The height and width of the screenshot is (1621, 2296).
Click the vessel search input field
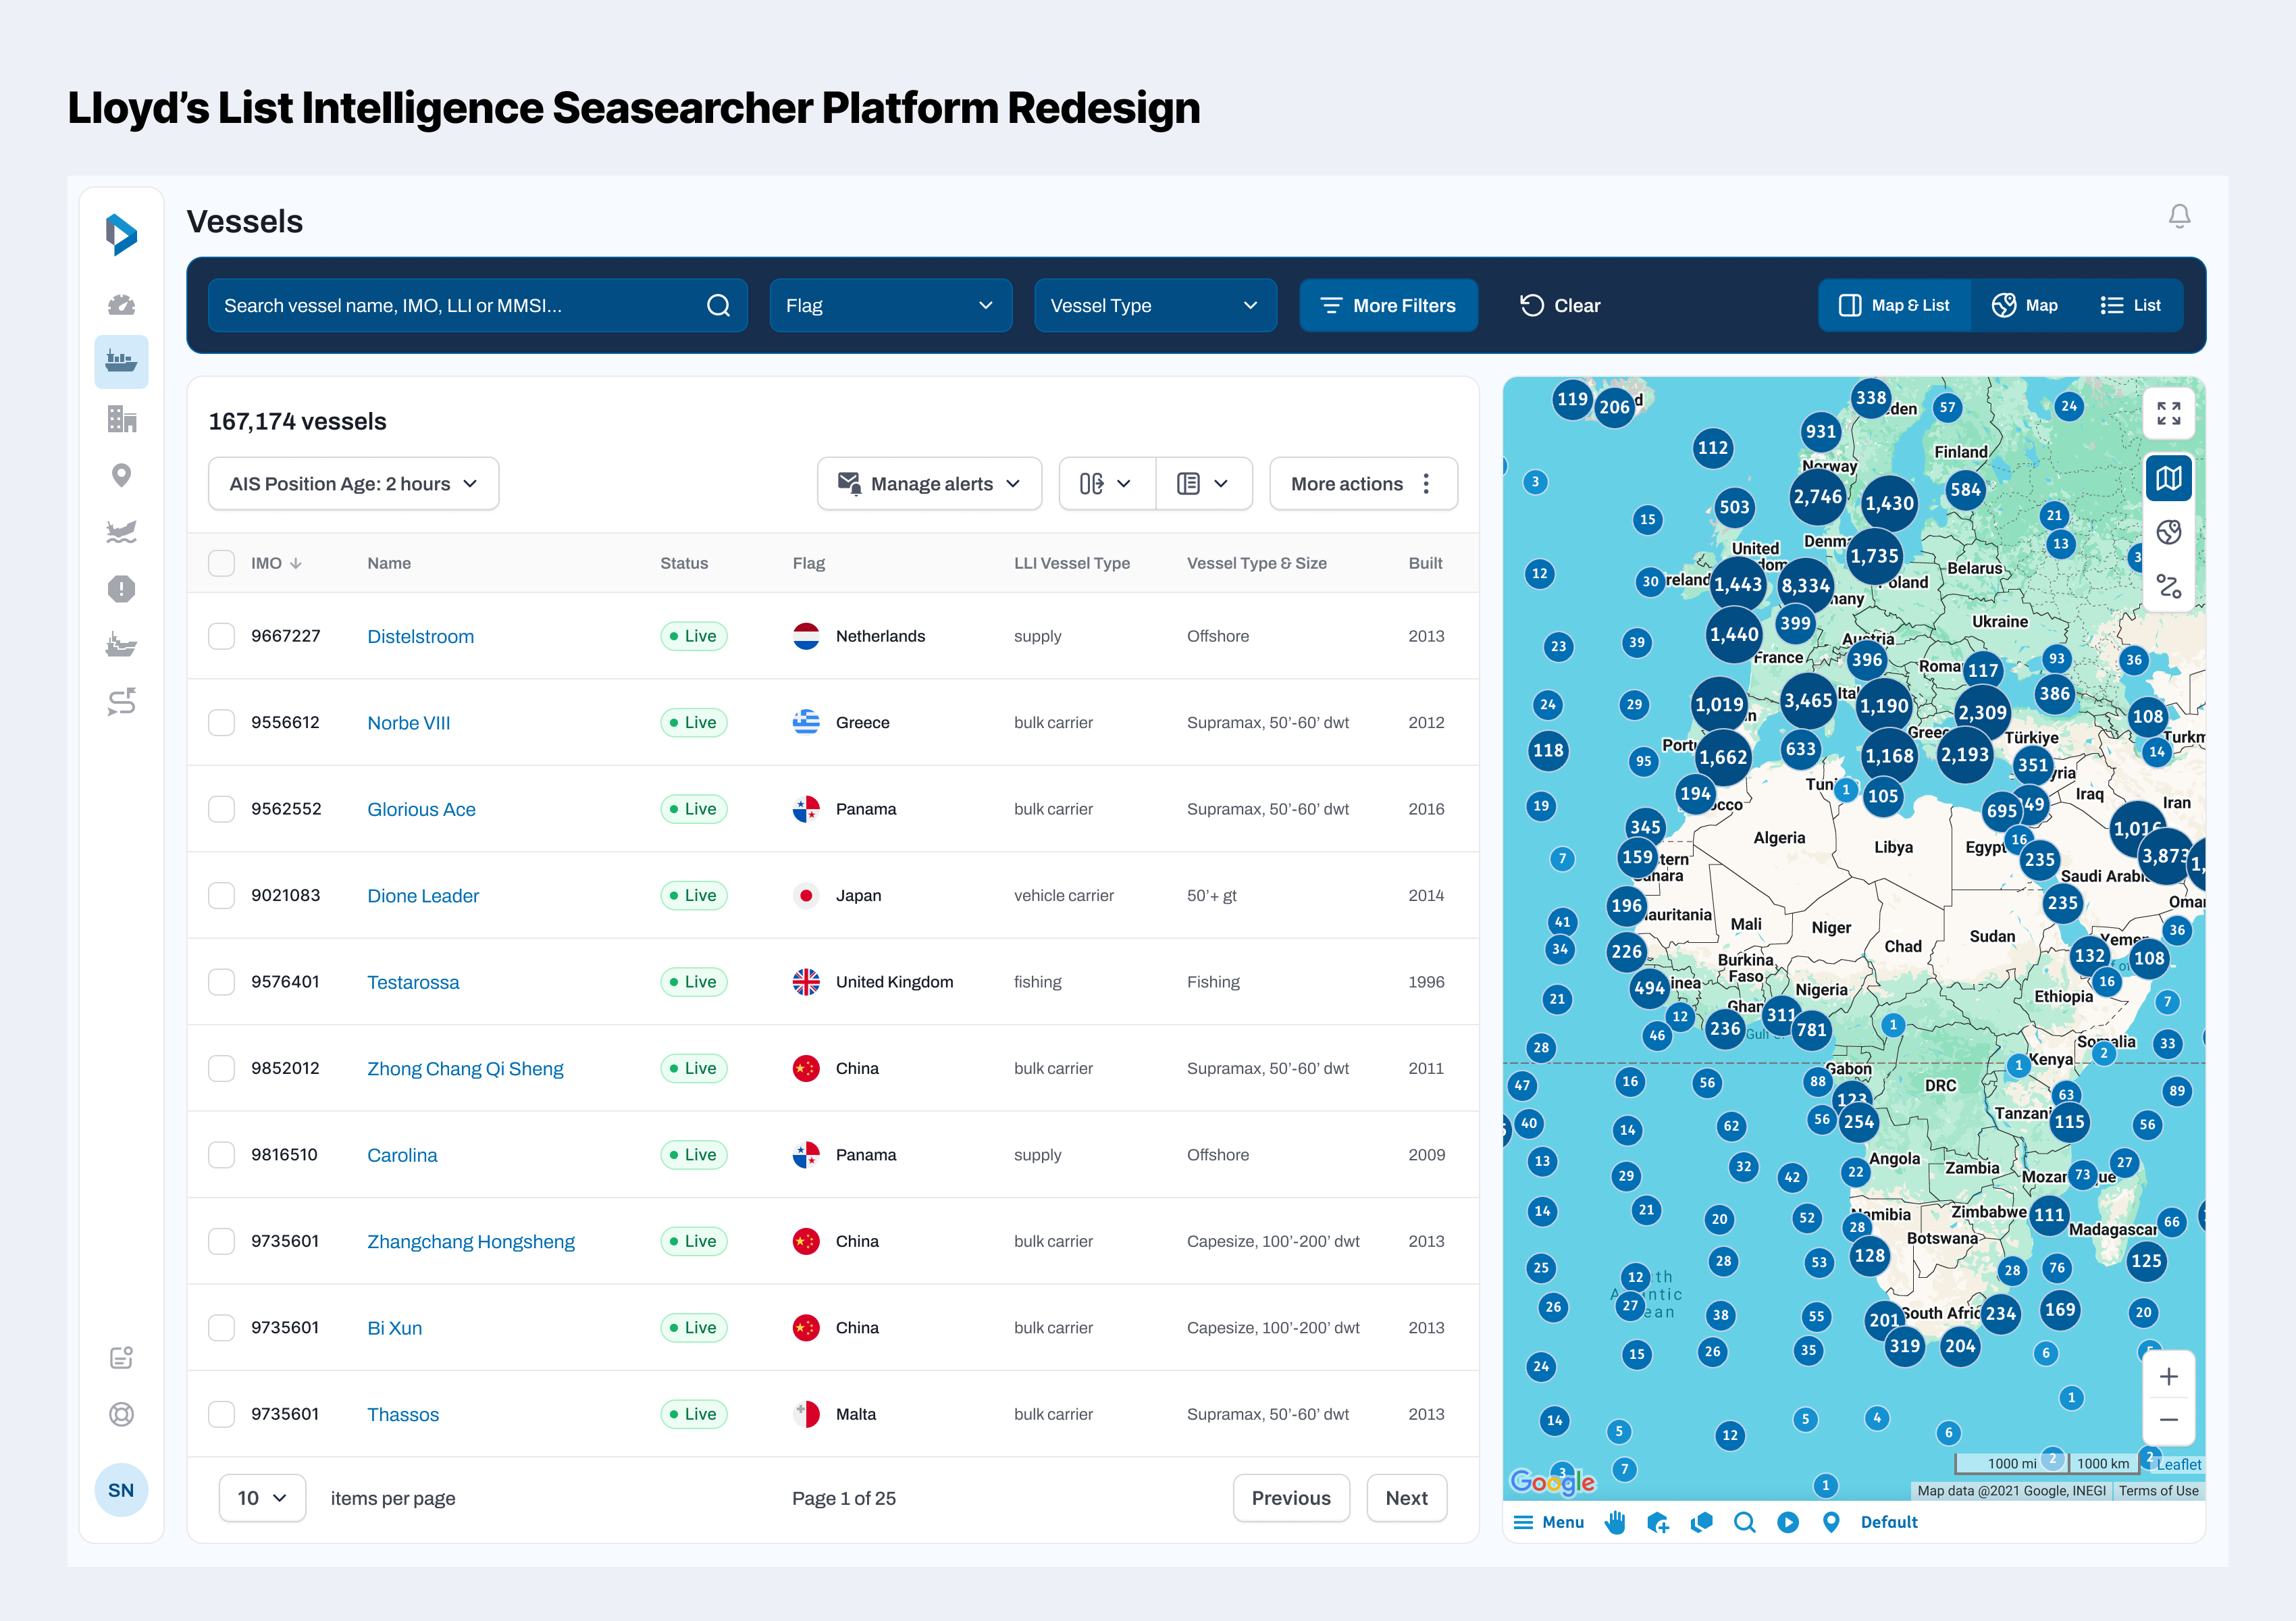point(460,306)
